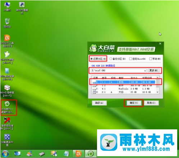
Task: Switch to the orange DiskGenius taskbar button
Action: coord(79,154)
